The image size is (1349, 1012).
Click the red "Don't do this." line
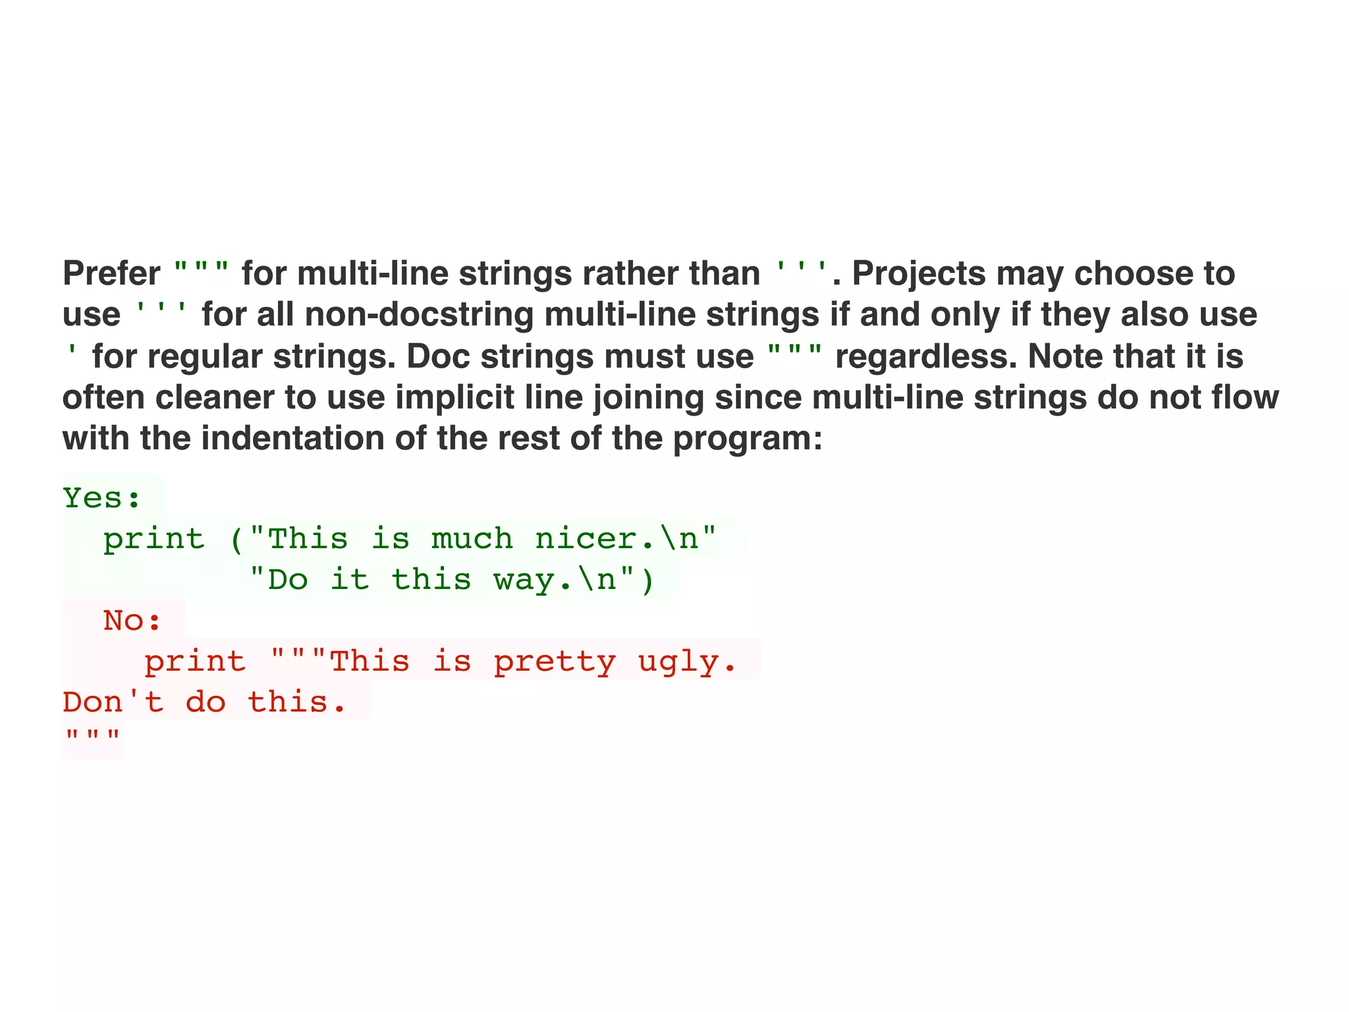(x=204, y=702)
